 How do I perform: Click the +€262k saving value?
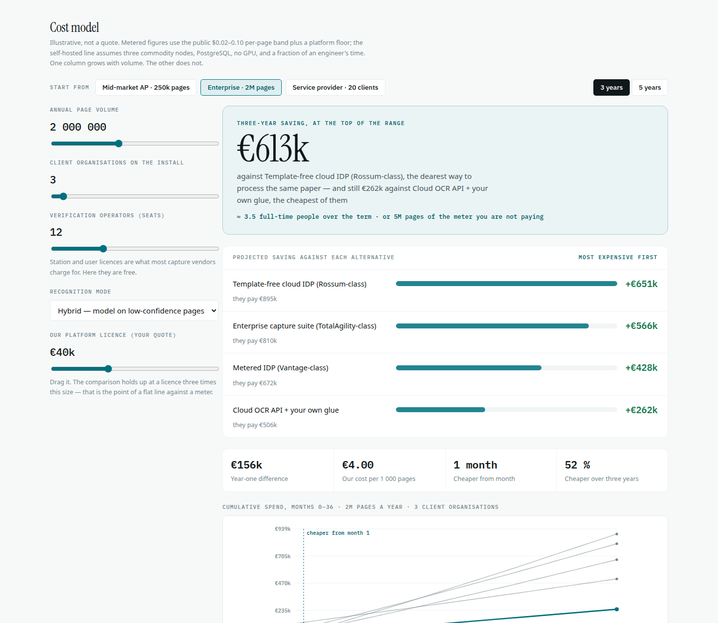coord(641,410)
